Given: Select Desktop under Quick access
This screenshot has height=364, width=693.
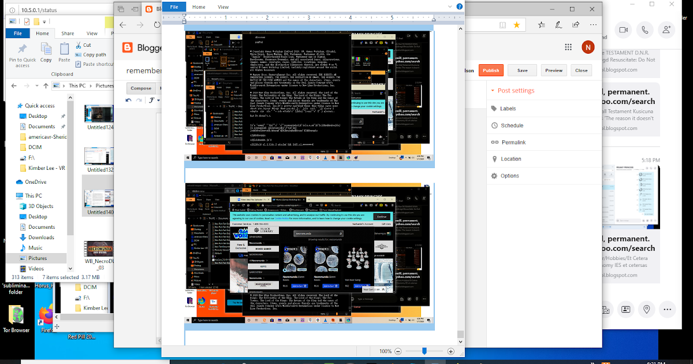Looking at the screenshot, I should tap(38, 116).
